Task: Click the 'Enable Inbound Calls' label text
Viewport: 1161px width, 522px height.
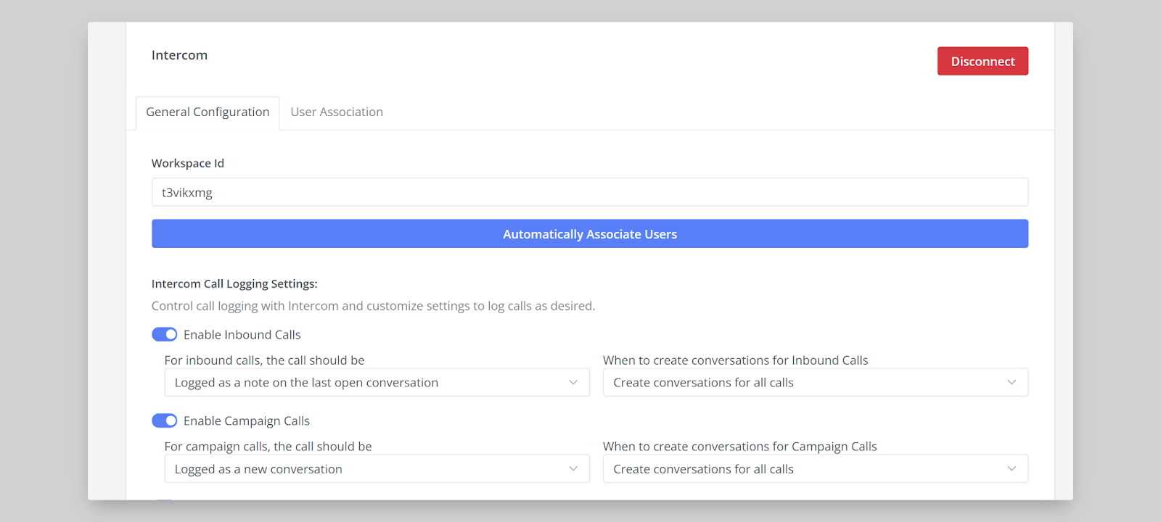Action: click(x=242, y=335)
